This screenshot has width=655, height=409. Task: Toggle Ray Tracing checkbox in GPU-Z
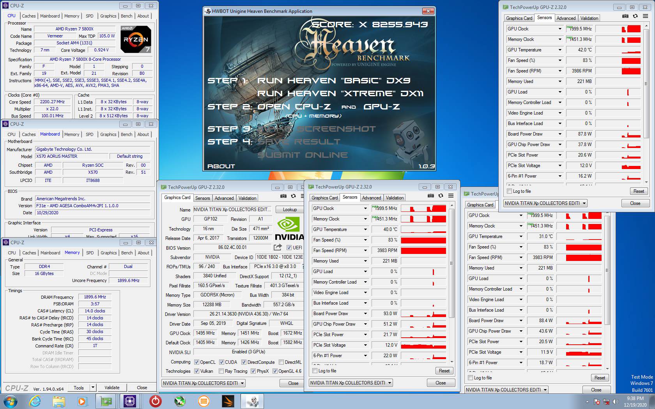click(221, 371)
